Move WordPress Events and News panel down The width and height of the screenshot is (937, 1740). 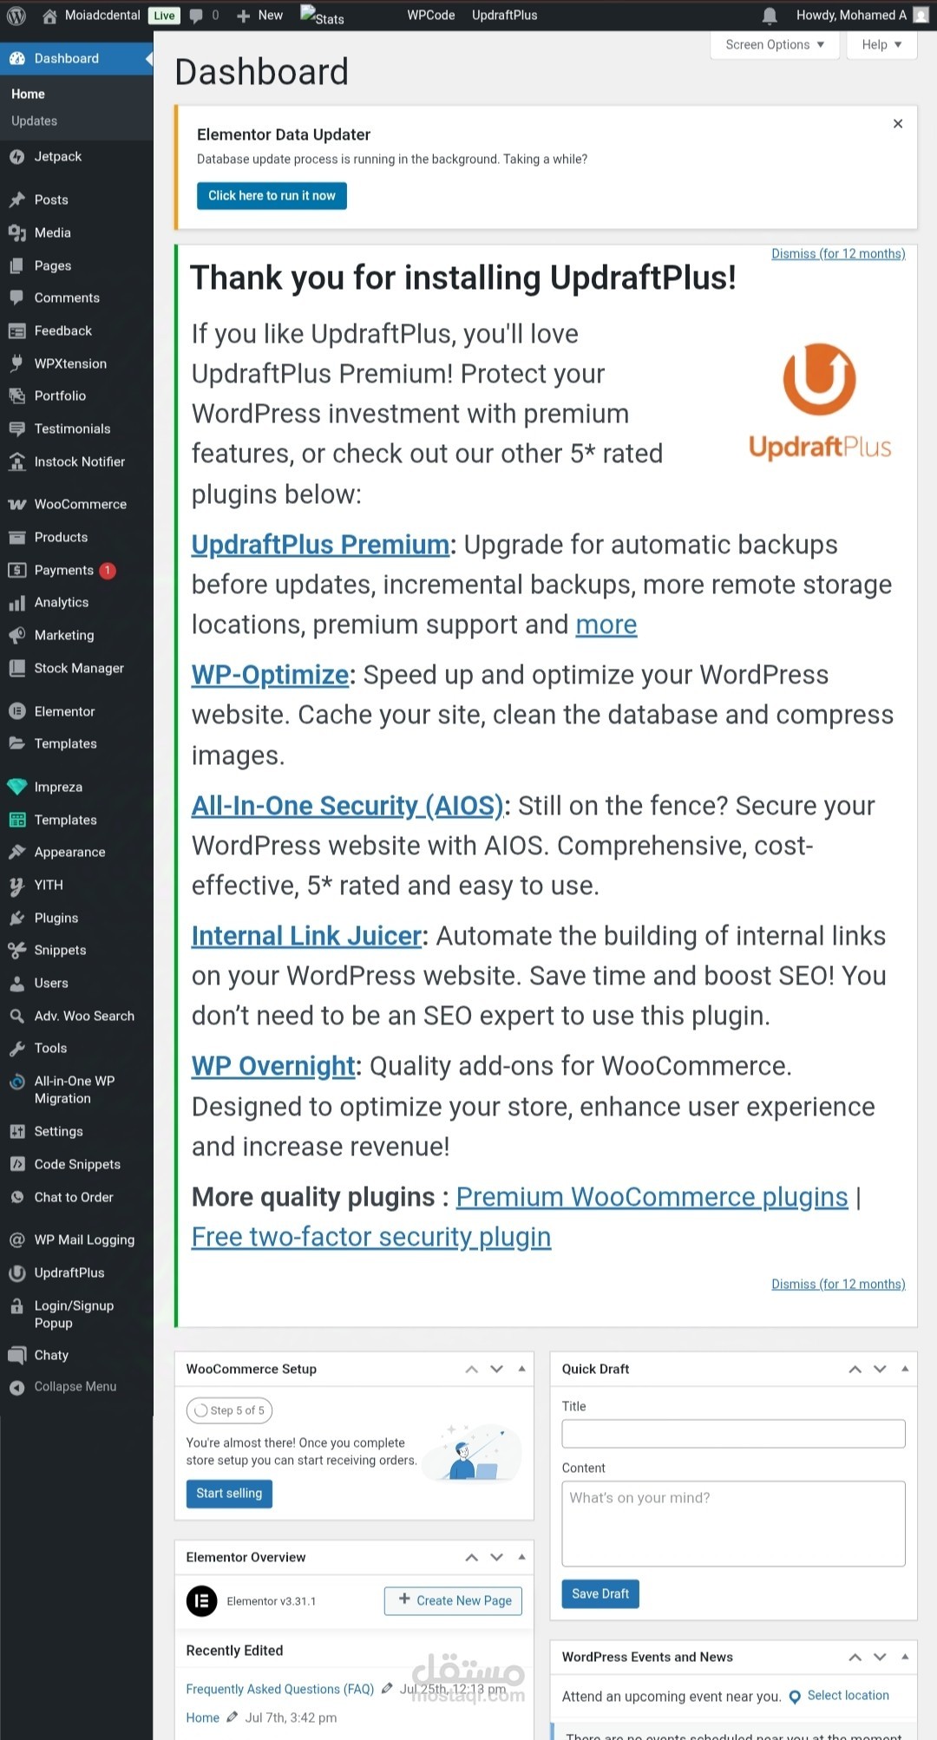point(880,1657)
